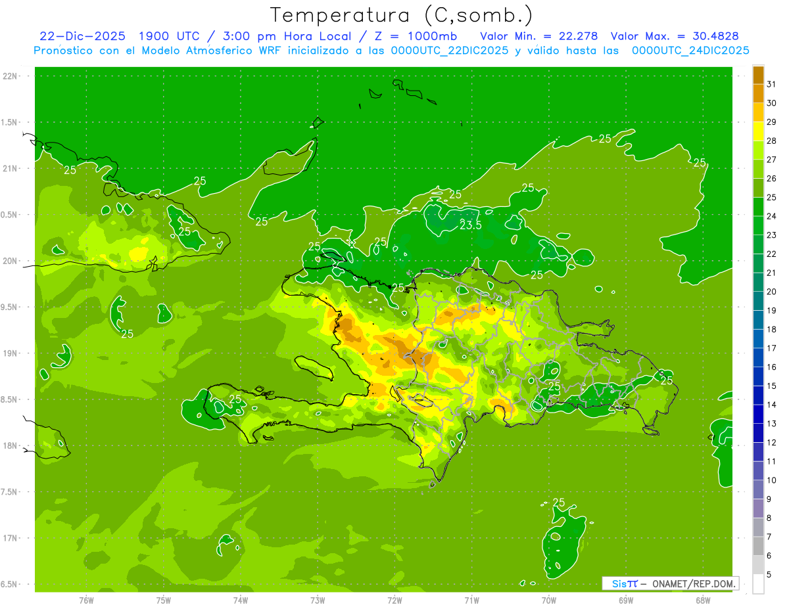Click the legend value "16"
The width and height of the screenshot is (789, 609).
coord(772,367)
